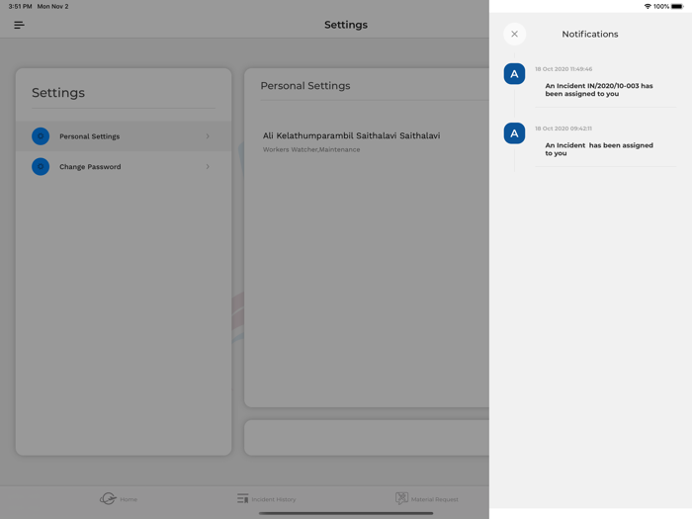Tap avatar of IN/2020/10-003 incident notification
This screenshot has width=692, height=519.
[514, 74]
